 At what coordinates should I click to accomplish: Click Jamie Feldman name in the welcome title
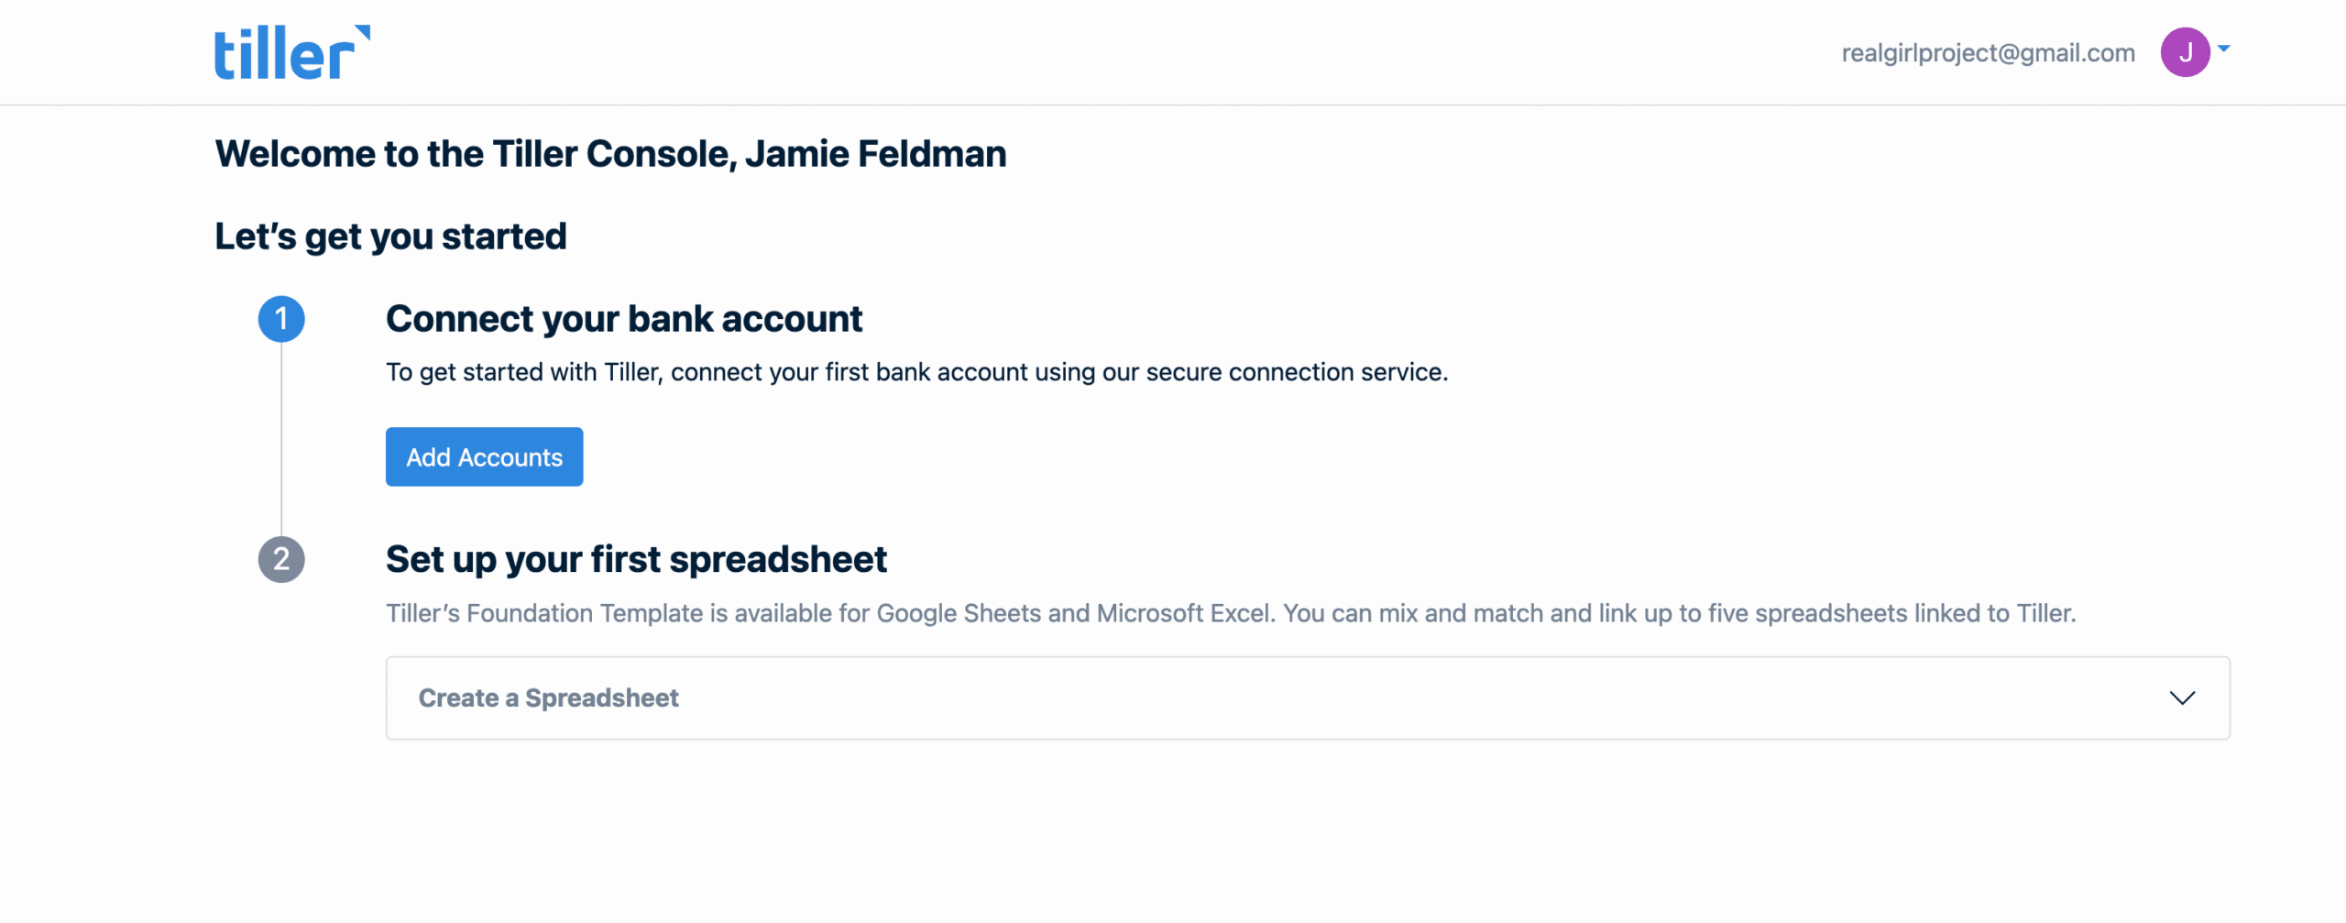click(x=875, y=154)
